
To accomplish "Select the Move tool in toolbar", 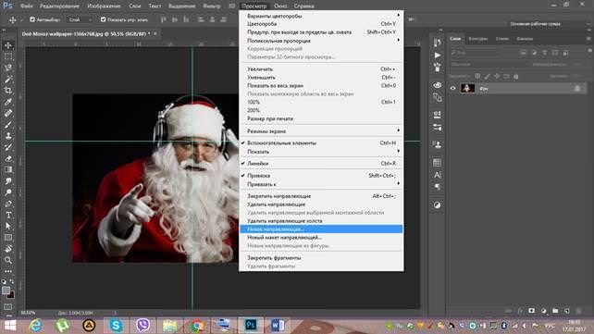I will [8, 45].
